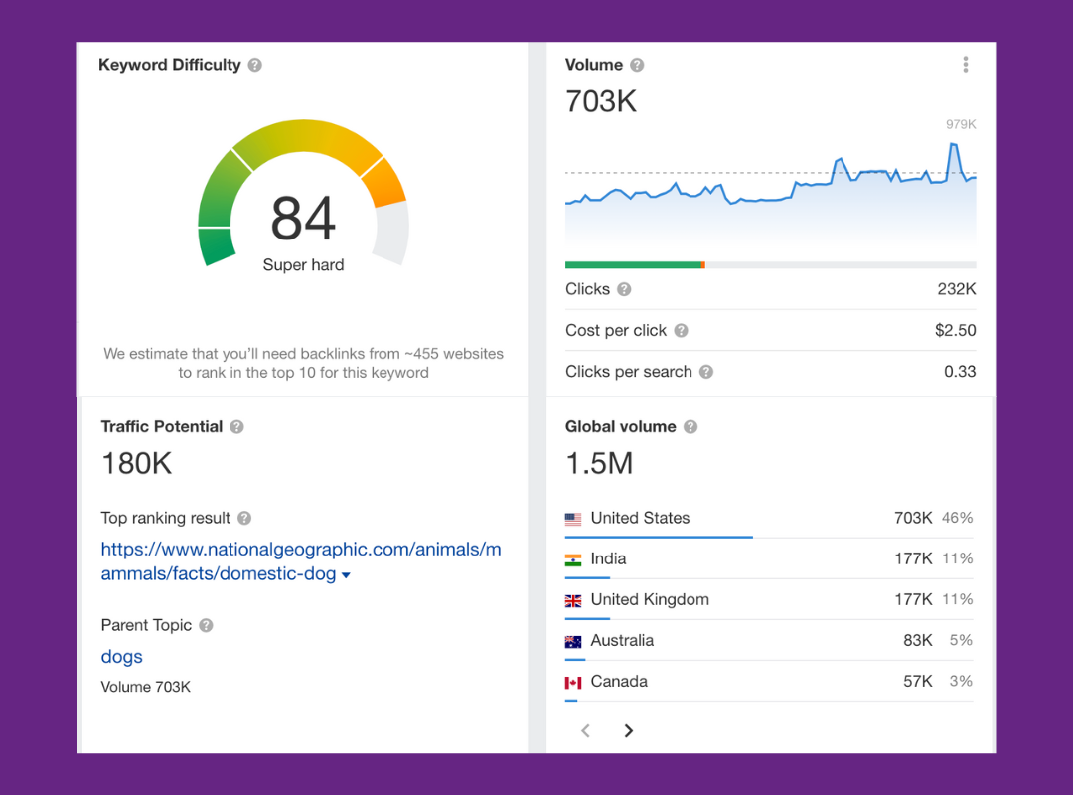
Task: Go to previous page of countries
Action: point(586,731)
